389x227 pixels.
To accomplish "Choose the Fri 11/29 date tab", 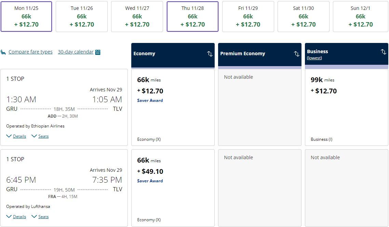I will (248, 16).
